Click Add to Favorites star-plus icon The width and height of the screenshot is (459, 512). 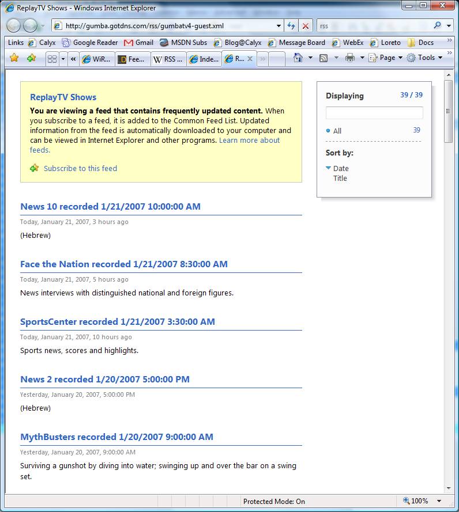31,58
